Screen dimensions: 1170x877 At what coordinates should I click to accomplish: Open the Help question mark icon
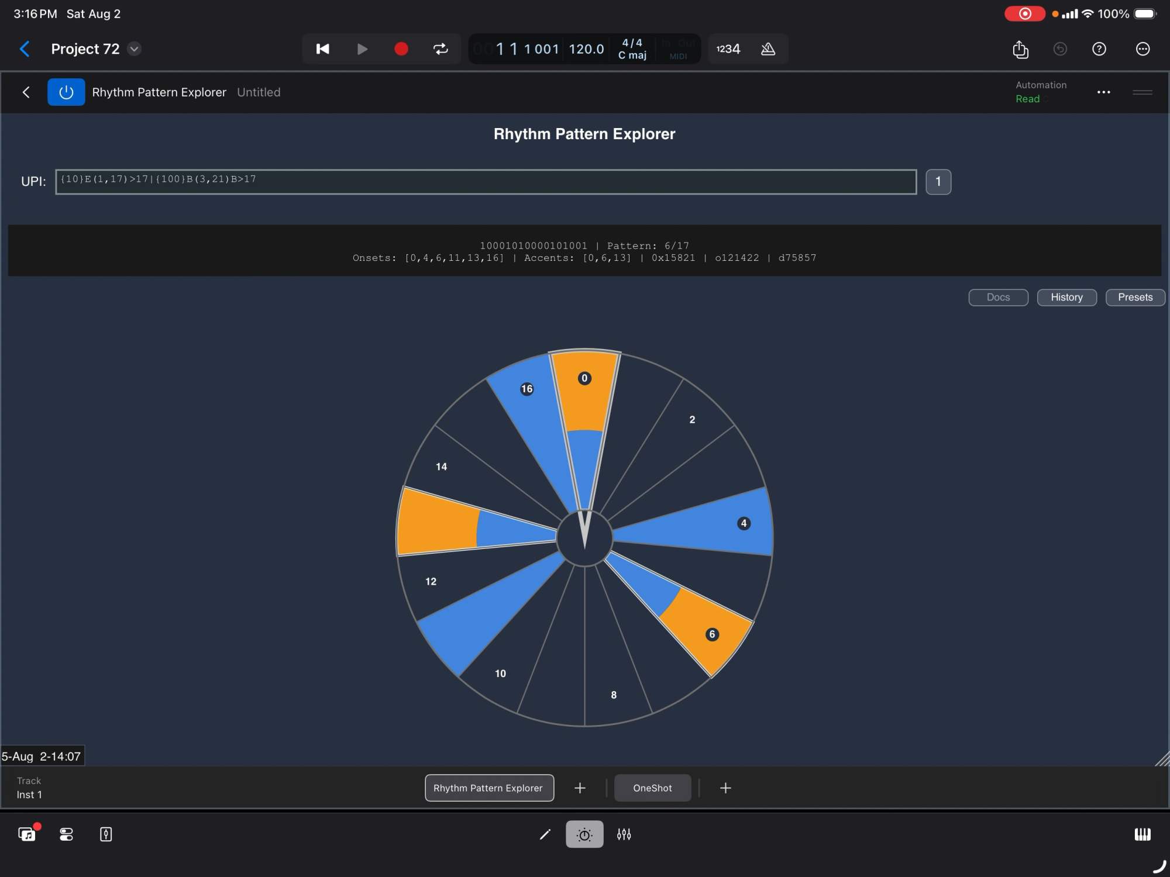point(1099,49)
